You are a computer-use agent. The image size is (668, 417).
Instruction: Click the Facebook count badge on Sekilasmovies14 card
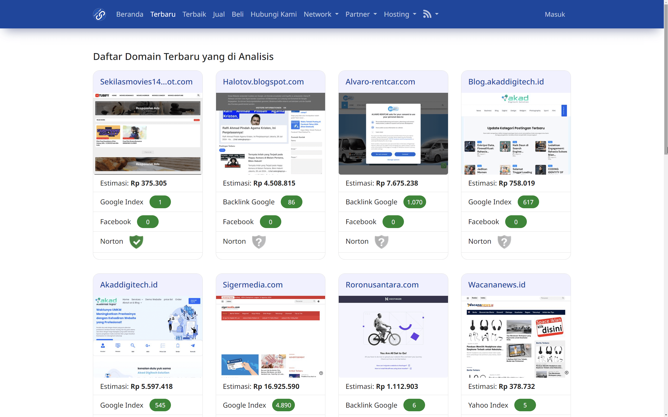click(x=148, y=222)
